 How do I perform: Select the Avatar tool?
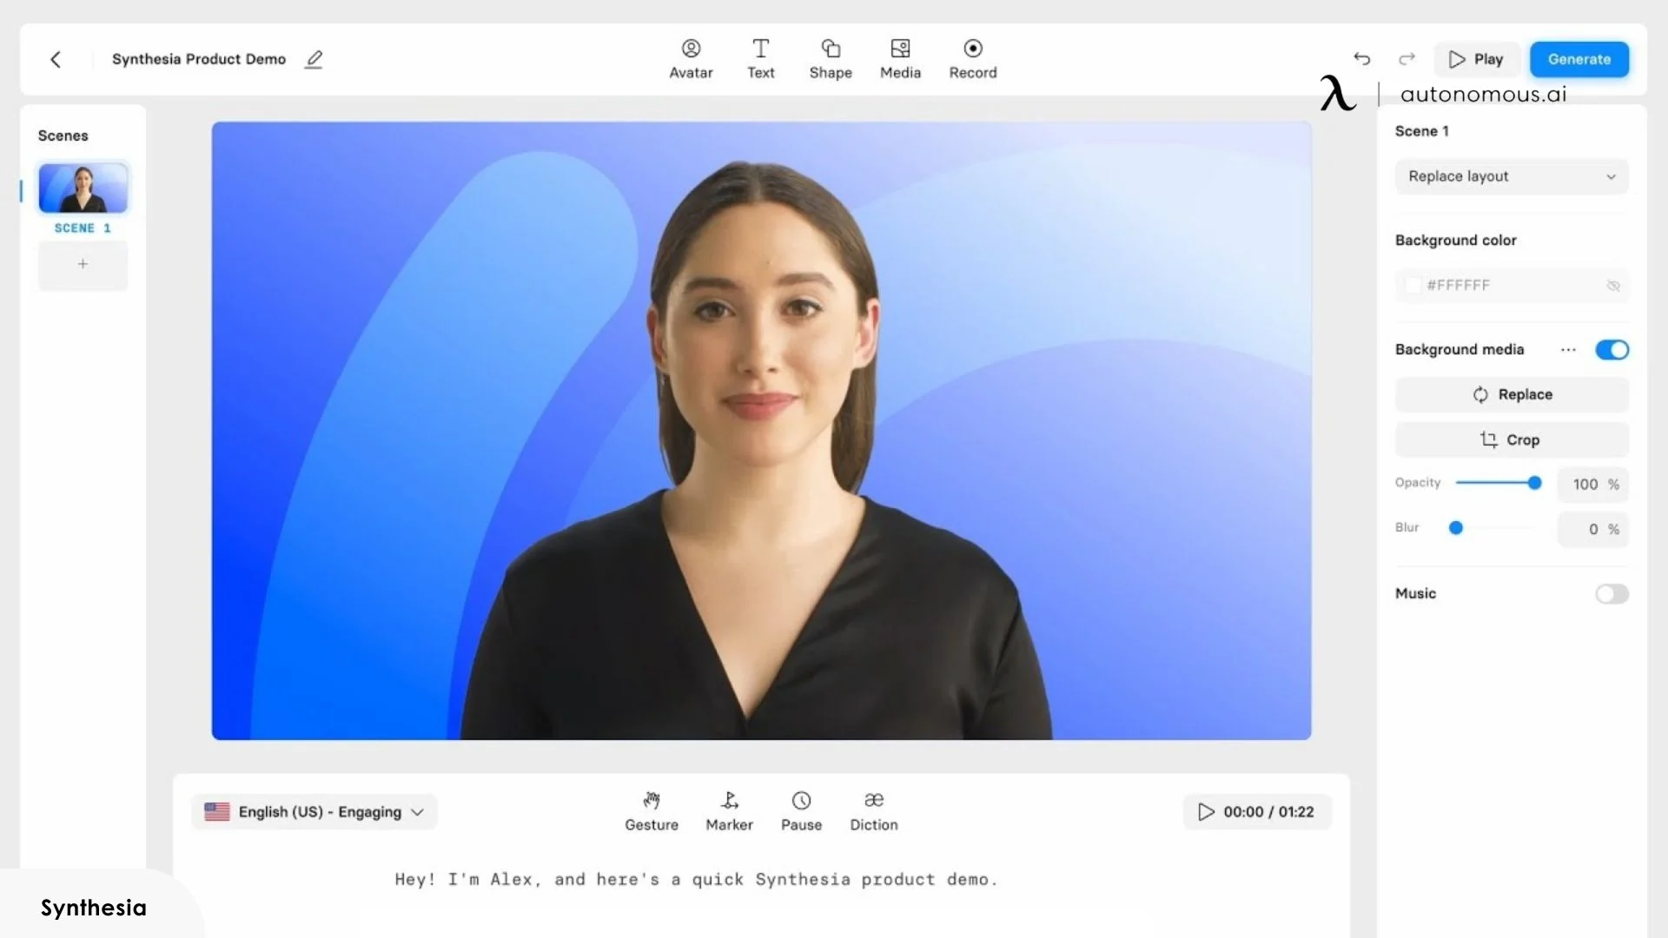tap(691, 58)
